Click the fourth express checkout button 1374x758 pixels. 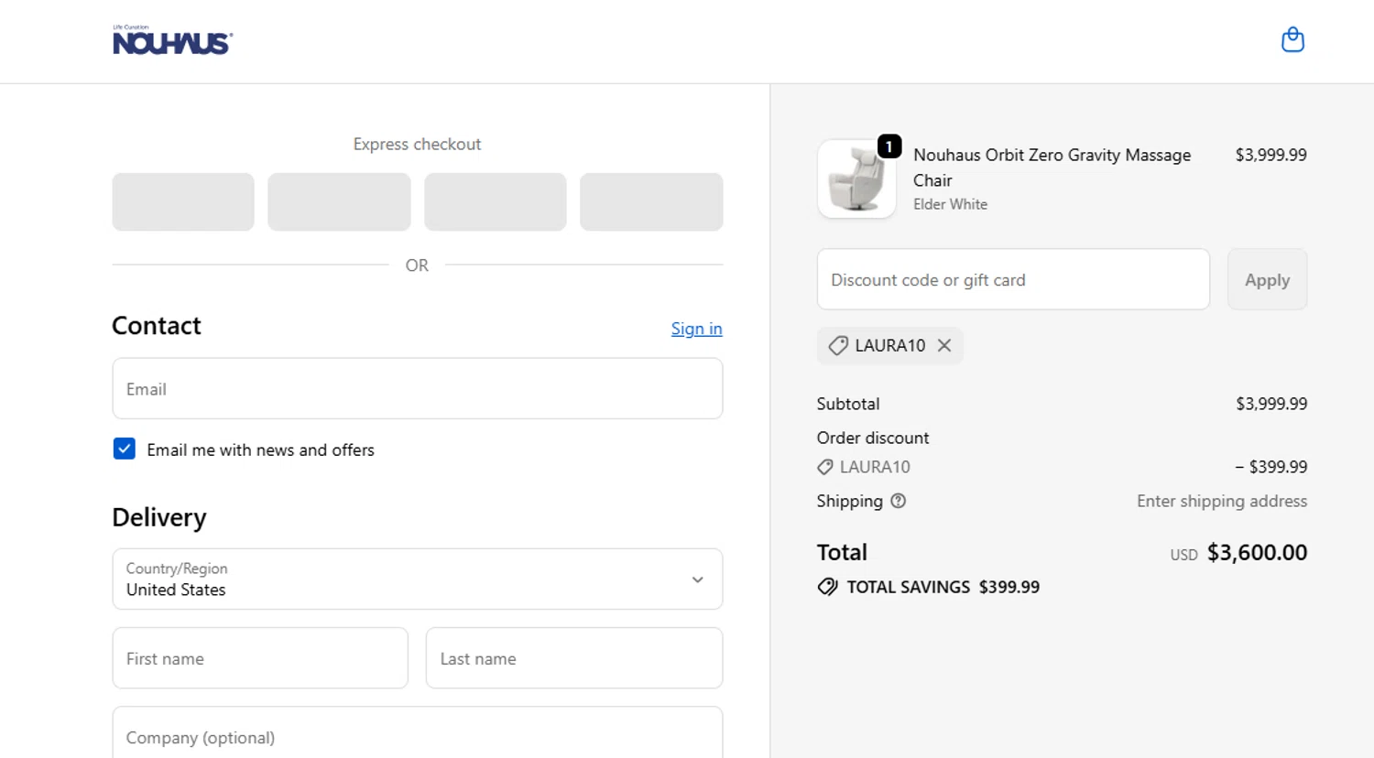click(x=651, y=201)
